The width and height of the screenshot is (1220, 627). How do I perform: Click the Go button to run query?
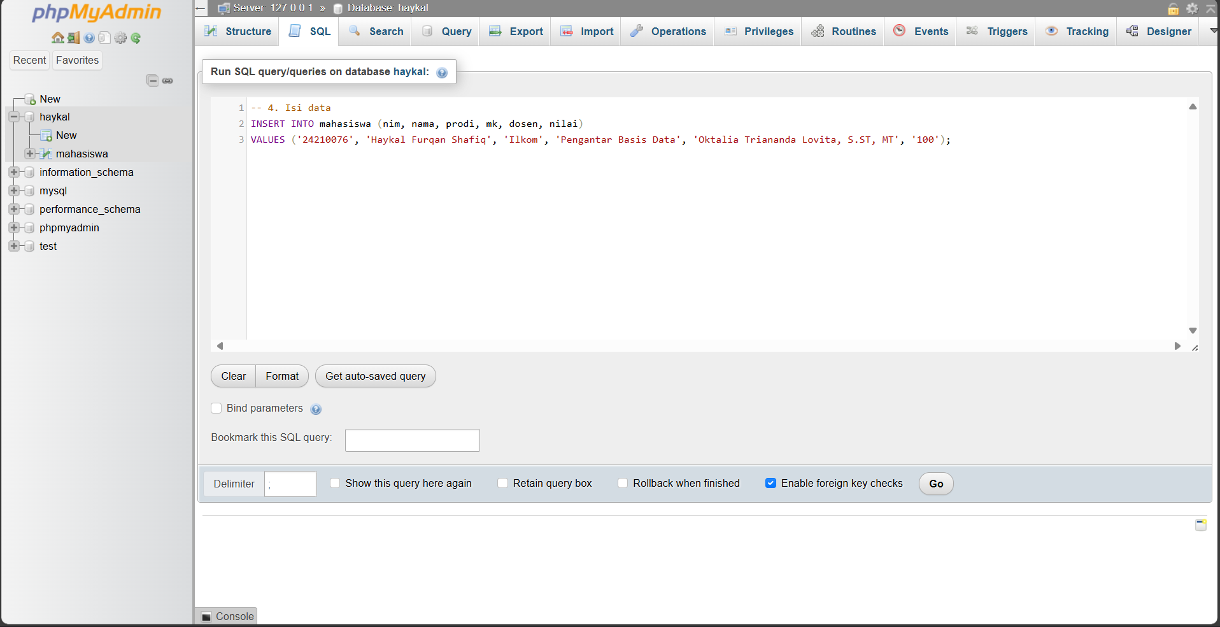(936, 484)
